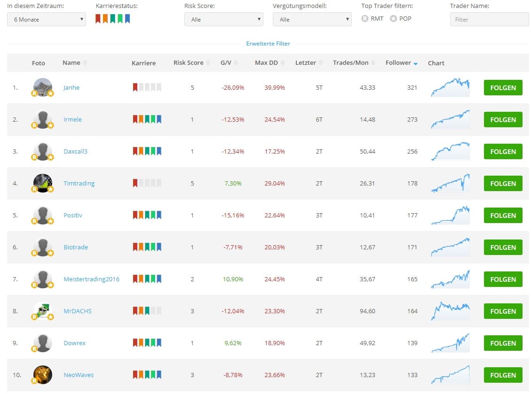Viewport: 531px width, 394px height.
Task: Expand Erweiterte Filter link
Action: 268,44
